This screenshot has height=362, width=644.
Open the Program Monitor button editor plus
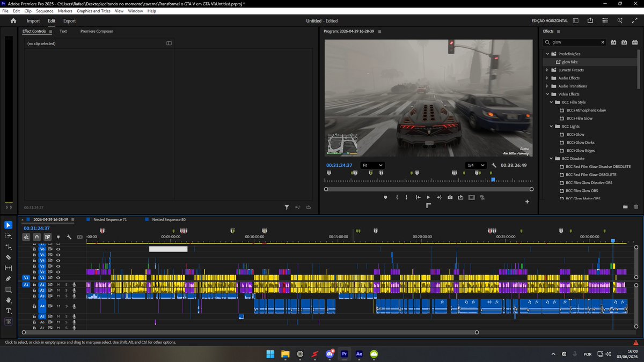tap(527, 202)
